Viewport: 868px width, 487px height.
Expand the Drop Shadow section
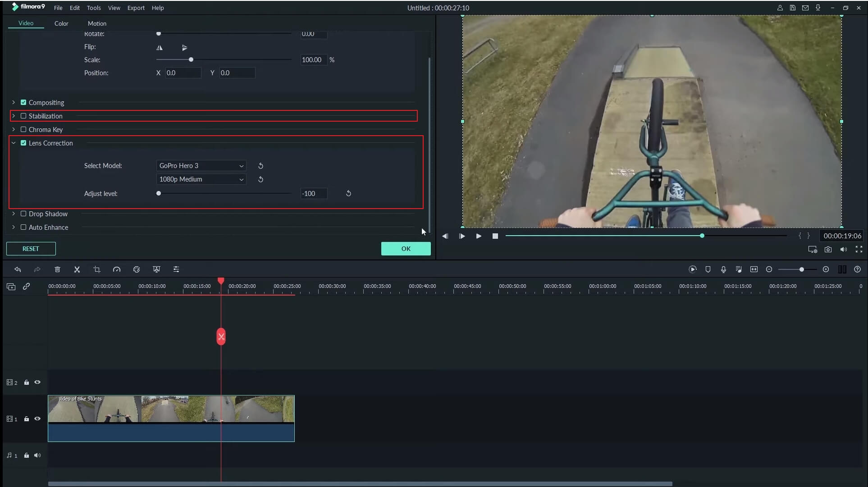coord(14,214)
